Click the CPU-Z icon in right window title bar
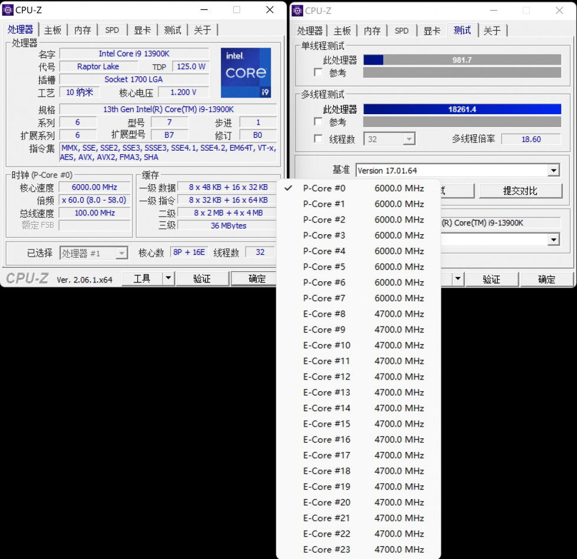The height and width of the screenshot is (559, 577). tap(297, 10)
